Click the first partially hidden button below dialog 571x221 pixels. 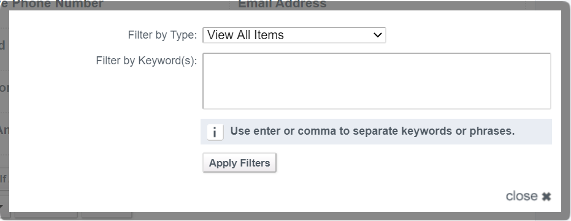point(45,215)
